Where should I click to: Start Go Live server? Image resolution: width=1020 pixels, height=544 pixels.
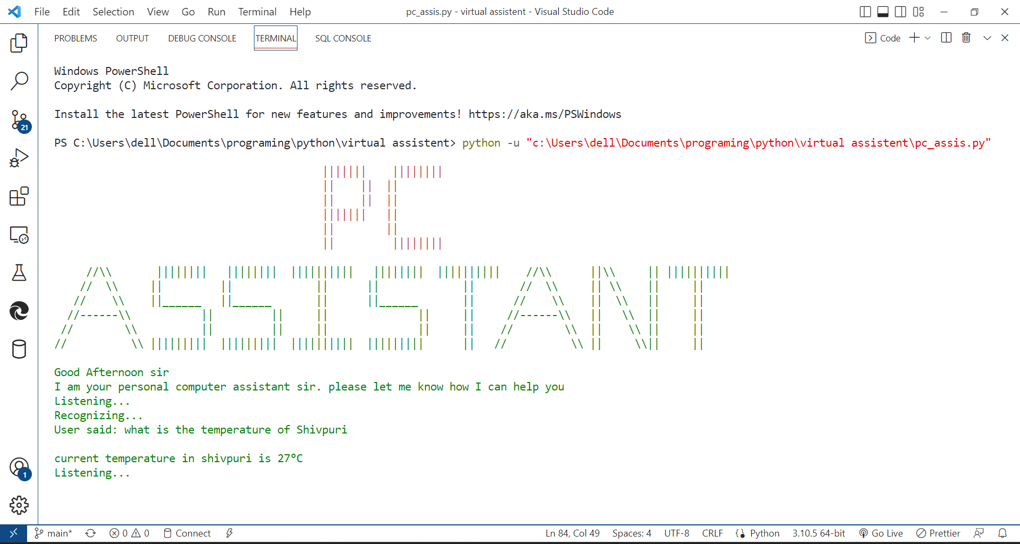(881, 533)
